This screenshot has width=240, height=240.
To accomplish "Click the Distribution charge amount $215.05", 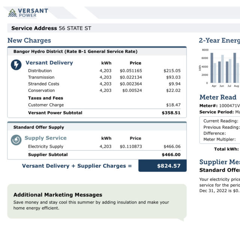I will tap(172, 70).
